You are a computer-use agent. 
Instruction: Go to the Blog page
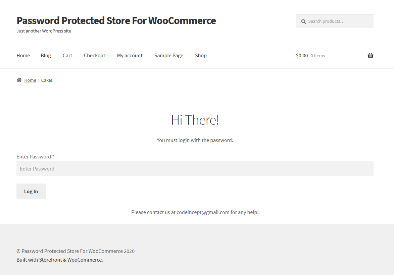coord(46,56)
